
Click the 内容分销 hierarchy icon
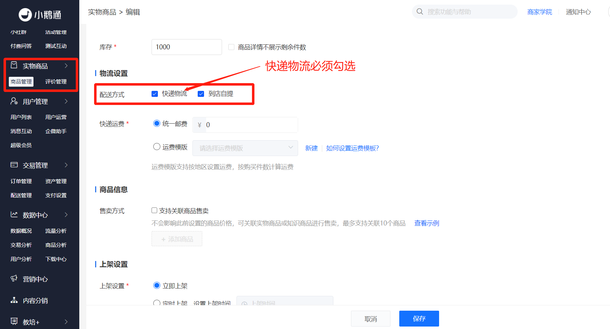(14, 300)
